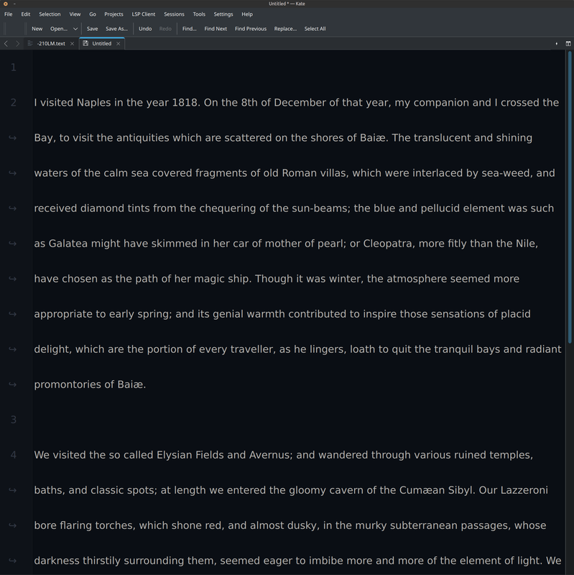Image resolution: width=574 pixels, height=575 pixels.
Task: Click the word 'chequering' in the text
Action: point(228,208)
